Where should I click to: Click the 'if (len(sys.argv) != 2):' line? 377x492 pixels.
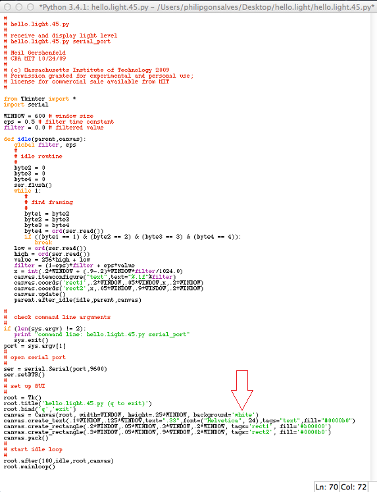click(x=45, y=329)
